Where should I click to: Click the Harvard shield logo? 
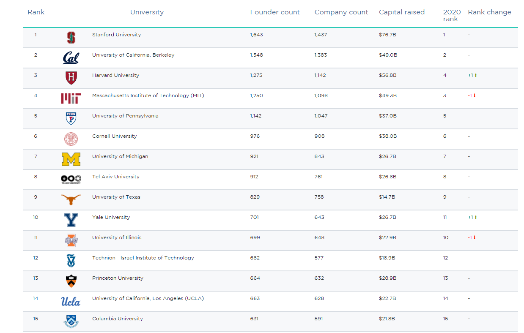(71, 78)
